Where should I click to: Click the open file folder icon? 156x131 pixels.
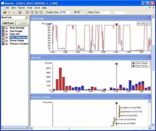click(5, 12)
